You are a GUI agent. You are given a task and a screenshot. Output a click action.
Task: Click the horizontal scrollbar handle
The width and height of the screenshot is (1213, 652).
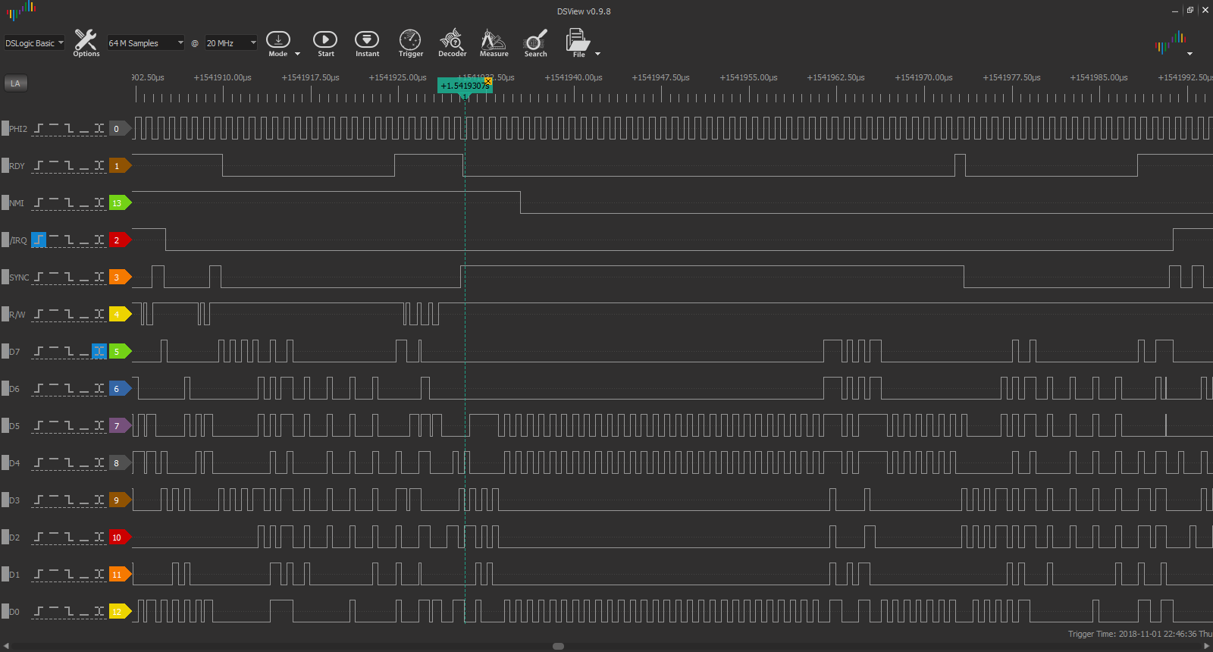click(558, 646)
